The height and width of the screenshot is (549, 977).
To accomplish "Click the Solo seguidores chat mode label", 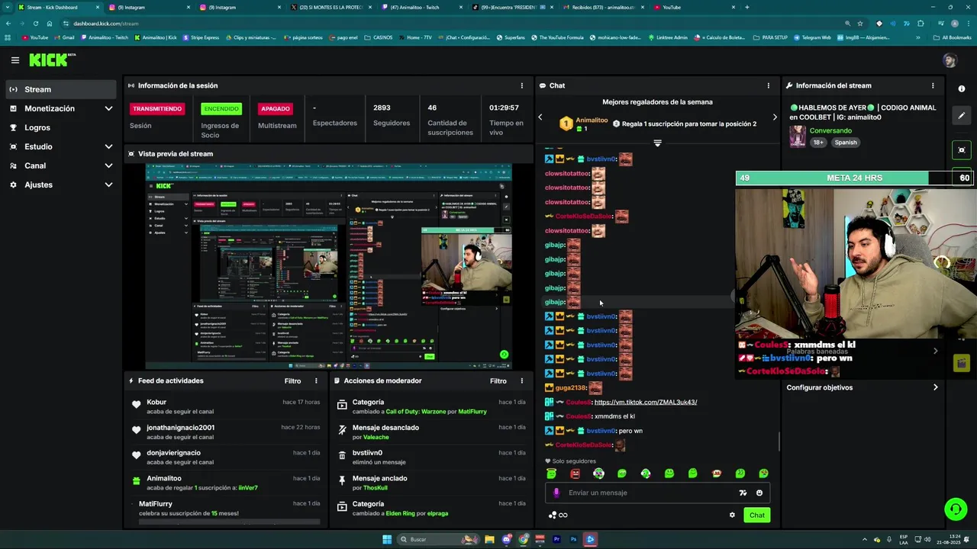I will (574, 461).
